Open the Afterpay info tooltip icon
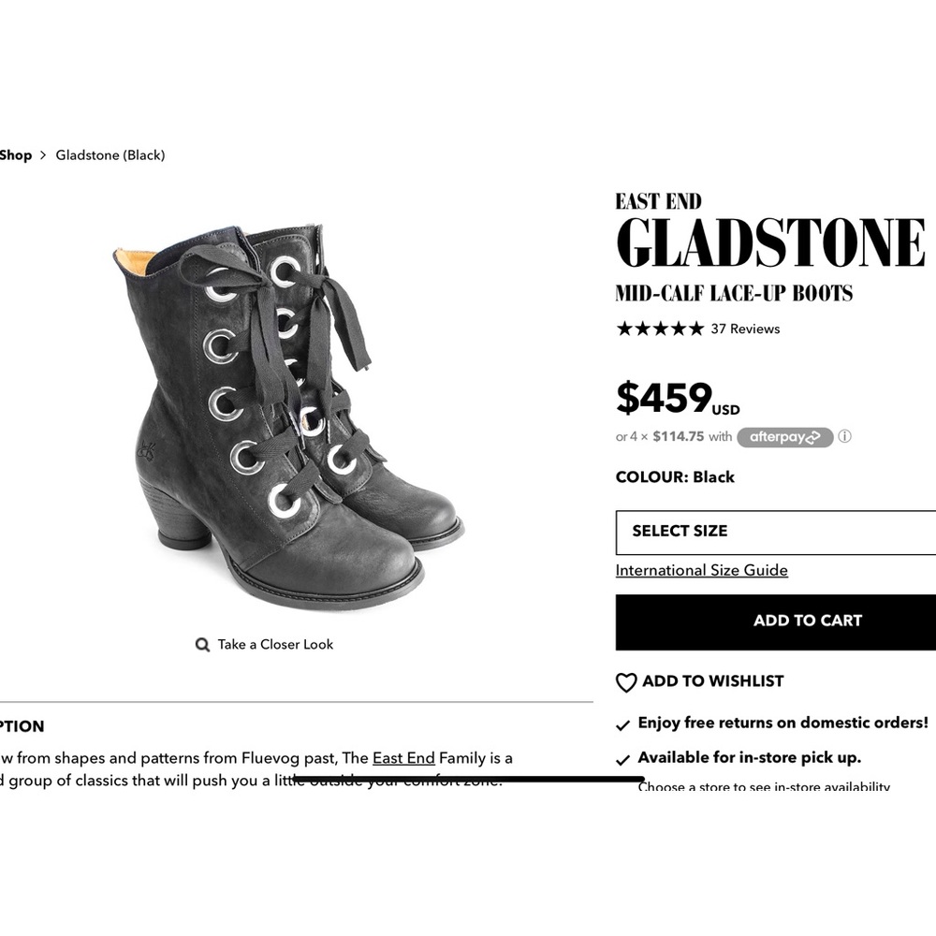The width and height of the screenshot is (936, 936). pos(845,437)
